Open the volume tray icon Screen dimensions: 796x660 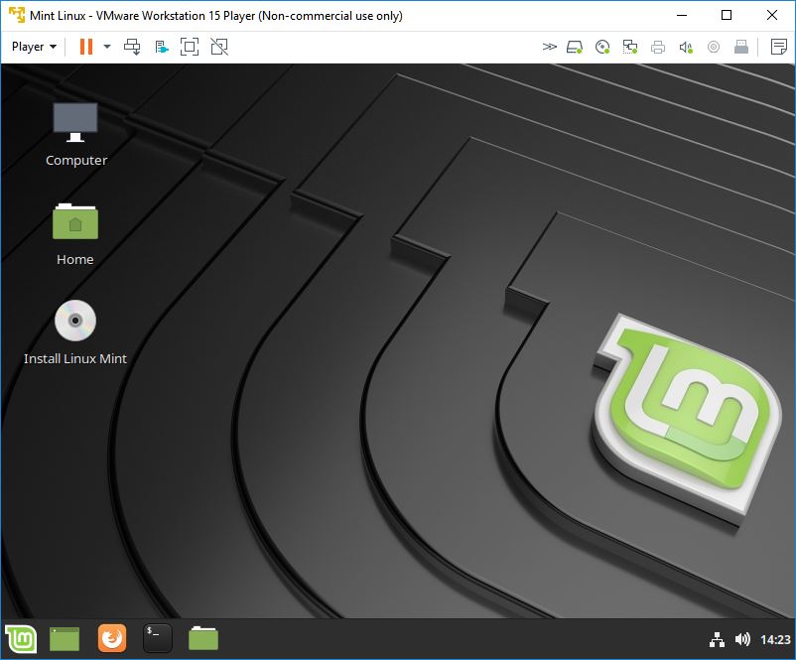pyautogui.click(x=742, y=639)
